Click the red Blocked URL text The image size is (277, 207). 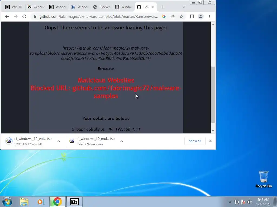click(106, 92)
